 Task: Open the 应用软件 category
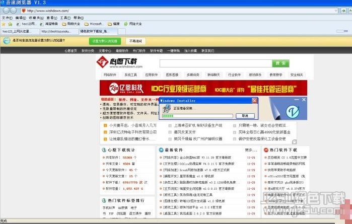click(x=151, y=74)
